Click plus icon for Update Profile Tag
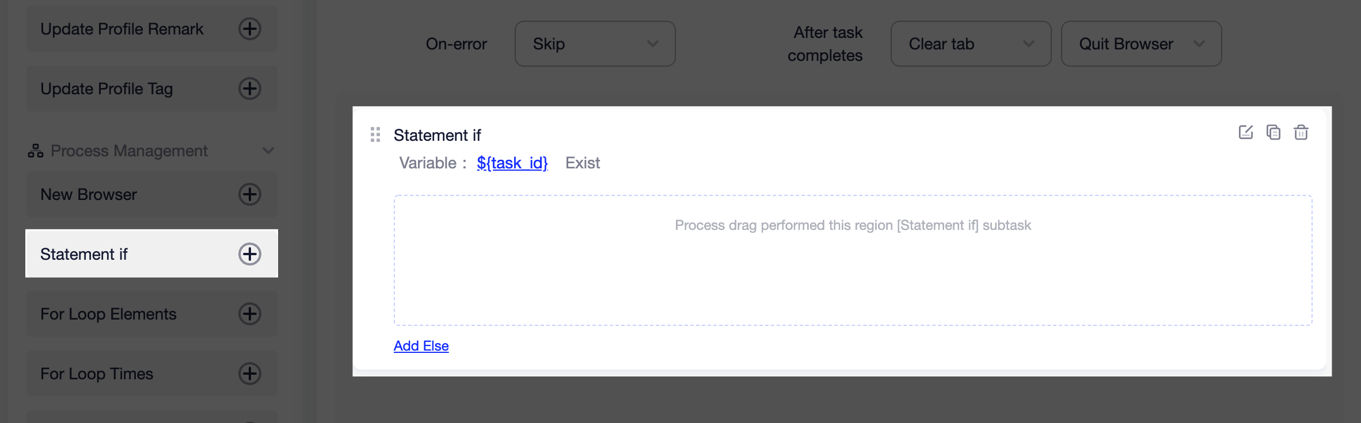 pyautogui.click(x=250, y=89)
